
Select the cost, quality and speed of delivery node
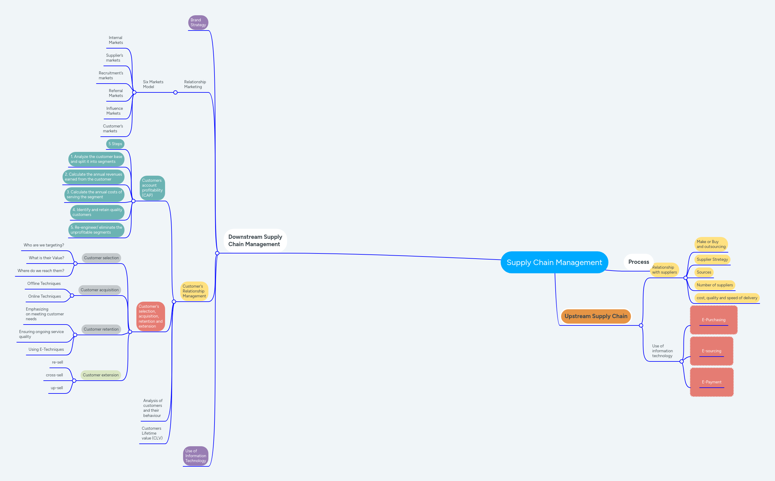(726, 298)
